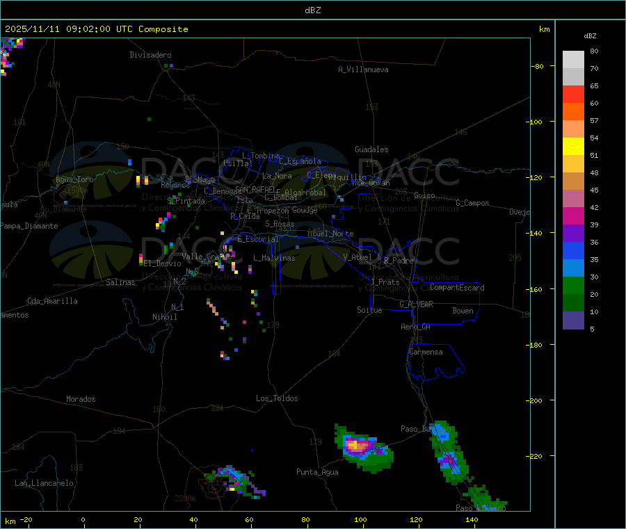Click the 2025/11/11 09:02:00 UTC Composite timestamp

96,29
